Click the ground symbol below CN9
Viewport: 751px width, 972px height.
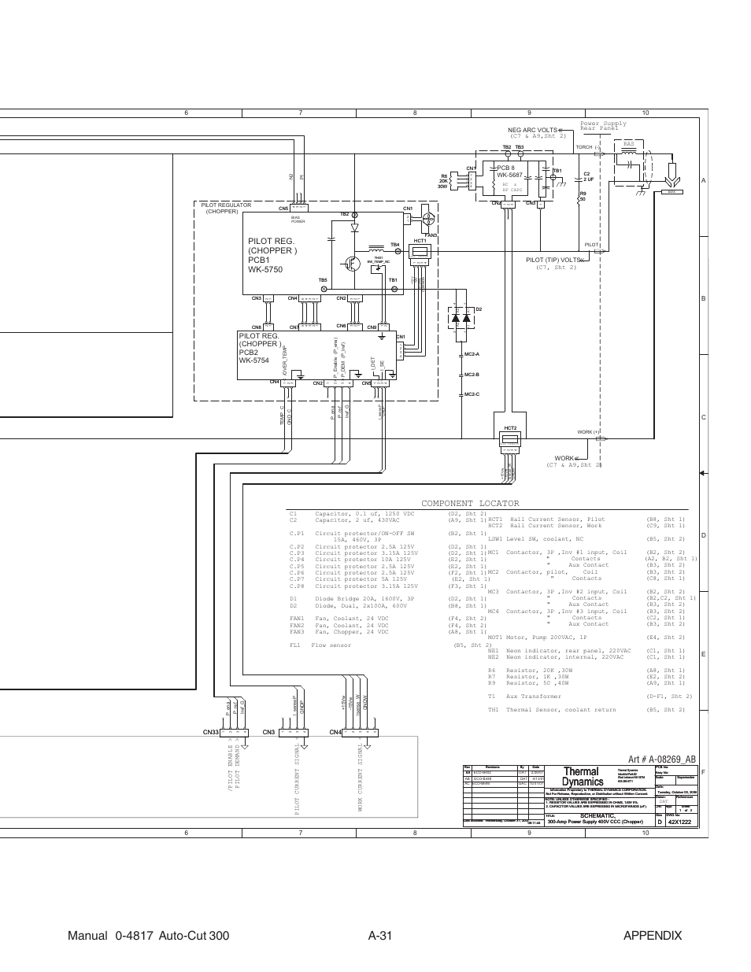[382, 337]
